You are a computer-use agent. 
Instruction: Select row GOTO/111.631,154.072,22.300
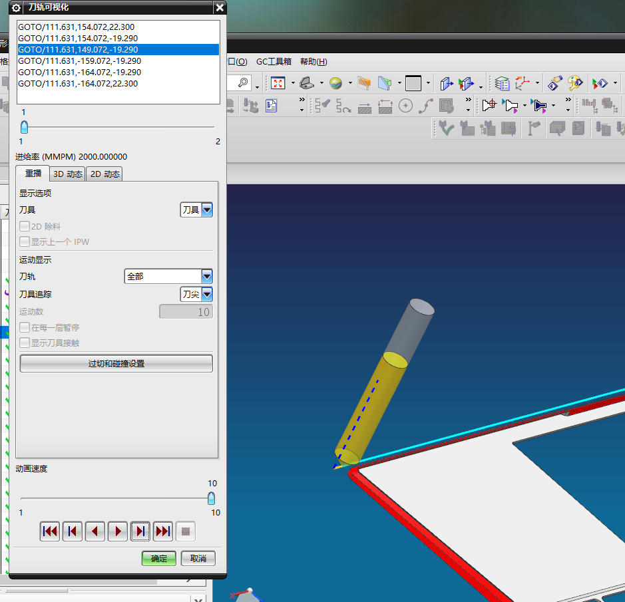118,27
